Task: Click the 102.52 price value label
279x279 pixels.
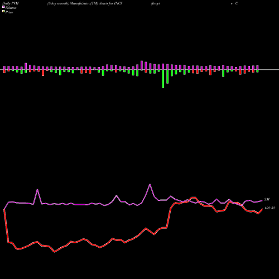Action: [270, 208]
